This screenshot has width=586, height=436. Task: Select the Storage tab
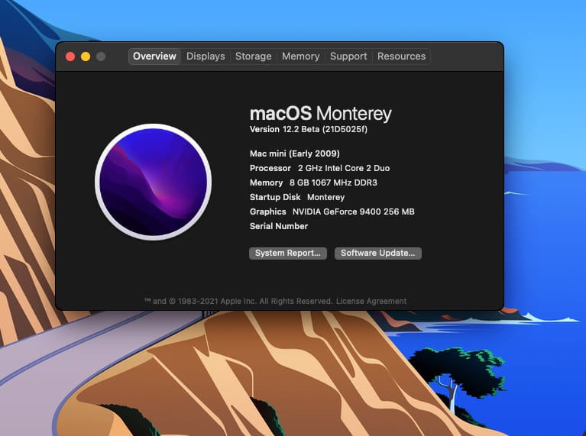[x=254, y=57]
